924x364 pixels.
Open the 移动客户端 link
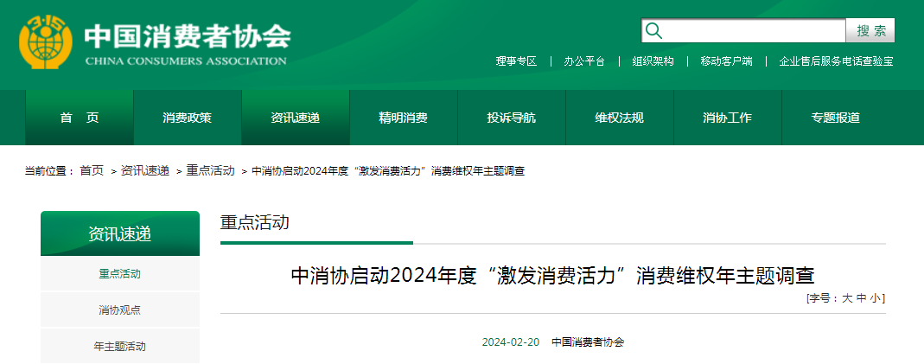(726, 61)
